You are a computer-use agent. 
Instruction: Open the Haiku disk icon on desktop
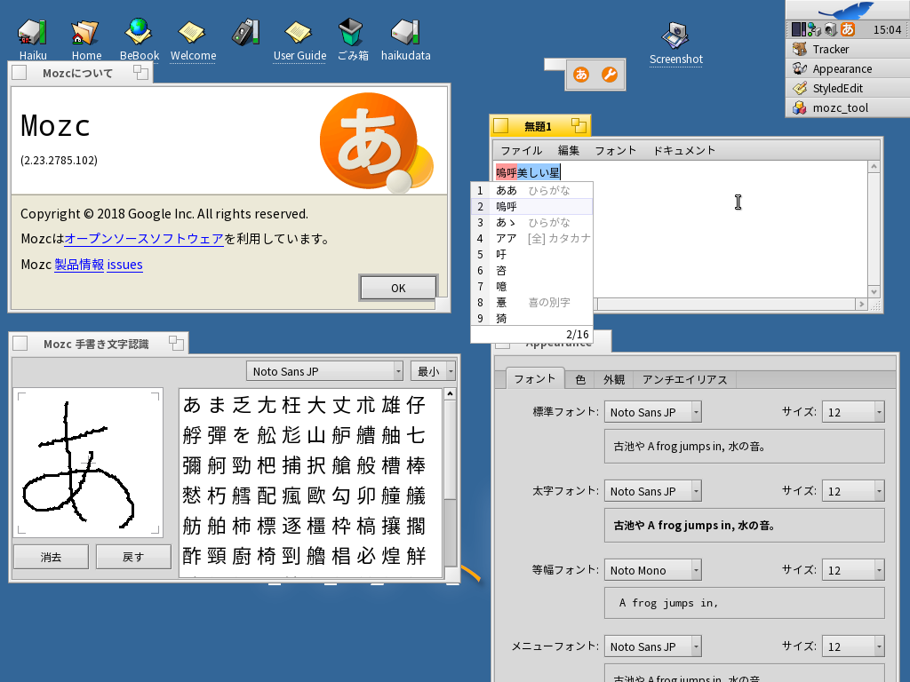click(32, 33)
